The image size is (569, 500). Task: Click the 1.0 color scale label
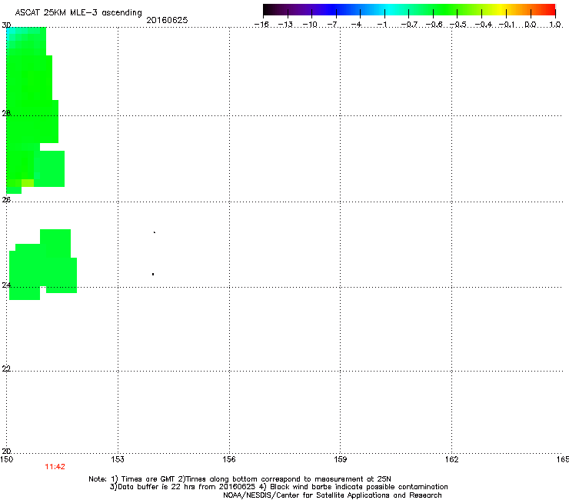click(x=555, y=25)
